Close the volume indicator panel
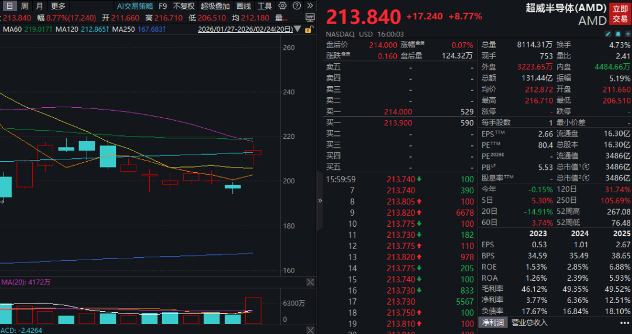Screen dimensions: 632x334 pos(310,282)
